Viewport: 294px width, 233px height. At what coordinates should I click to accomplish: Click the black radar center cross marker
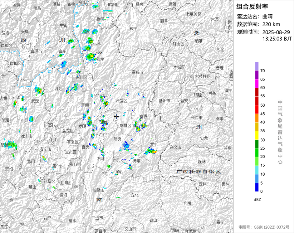pyautogui.click(x=116, y=116)
